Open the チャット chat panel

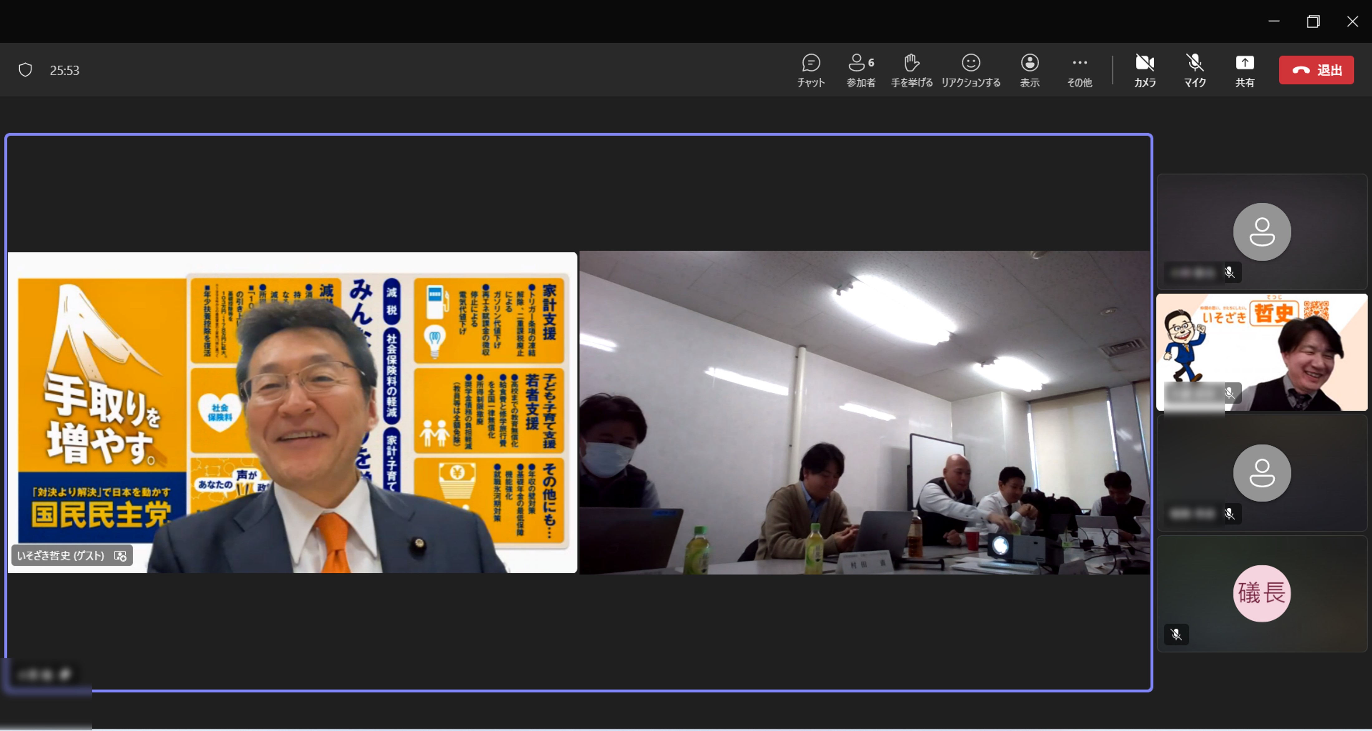point(811,70)
